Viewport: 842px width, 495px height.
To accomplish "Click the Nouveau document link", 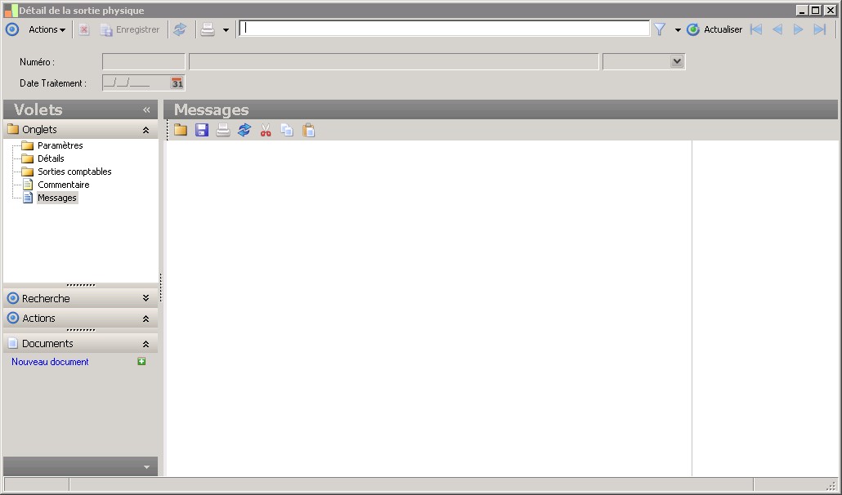I will (x=50, y=362).
